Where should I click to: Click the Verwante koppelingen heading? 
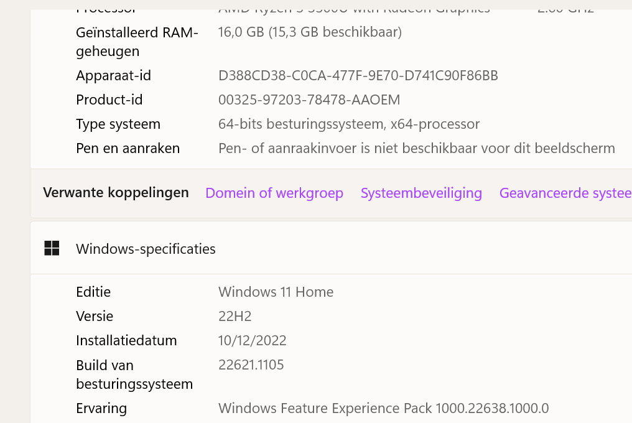click(116, 193)
